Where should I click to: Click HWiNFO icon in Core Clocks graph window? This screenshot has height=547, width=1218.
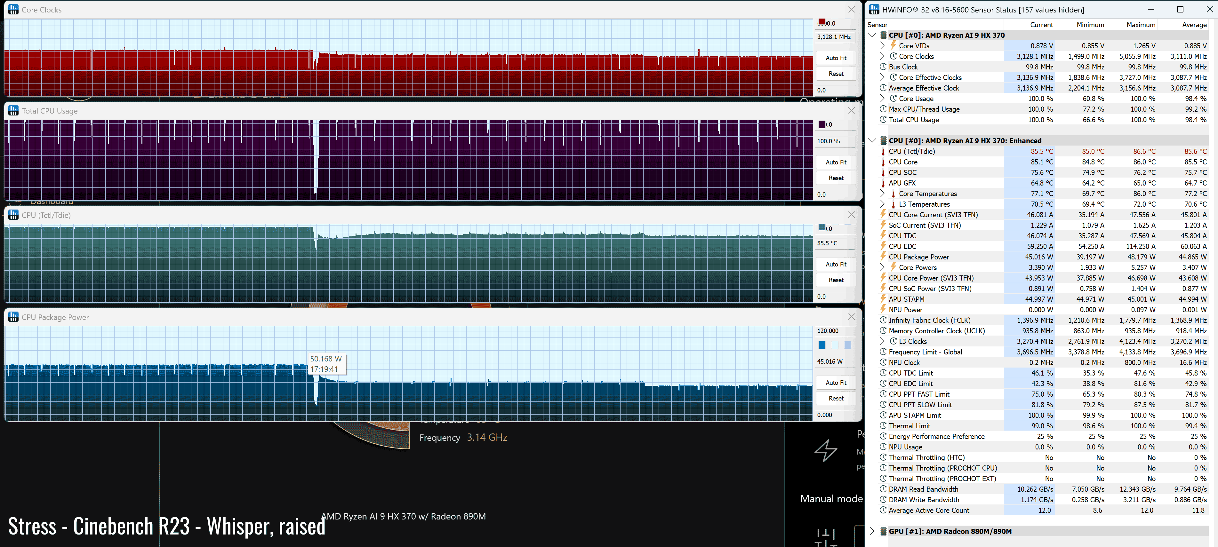point(13,10)
